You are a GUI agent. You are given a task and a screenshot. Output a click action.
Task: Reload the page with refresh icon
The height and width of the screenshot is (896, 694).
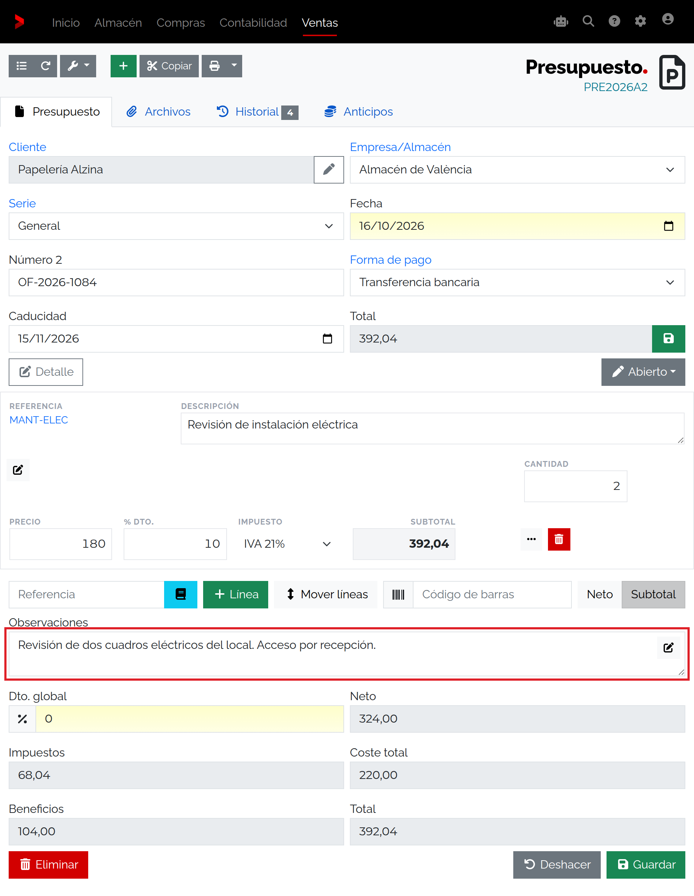tap(46, 66)
